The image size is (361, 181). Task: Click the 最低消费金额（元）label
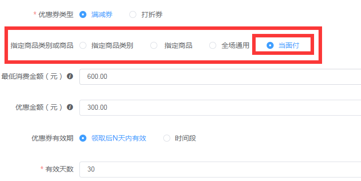pyautogui.click(x=32, y=76)
